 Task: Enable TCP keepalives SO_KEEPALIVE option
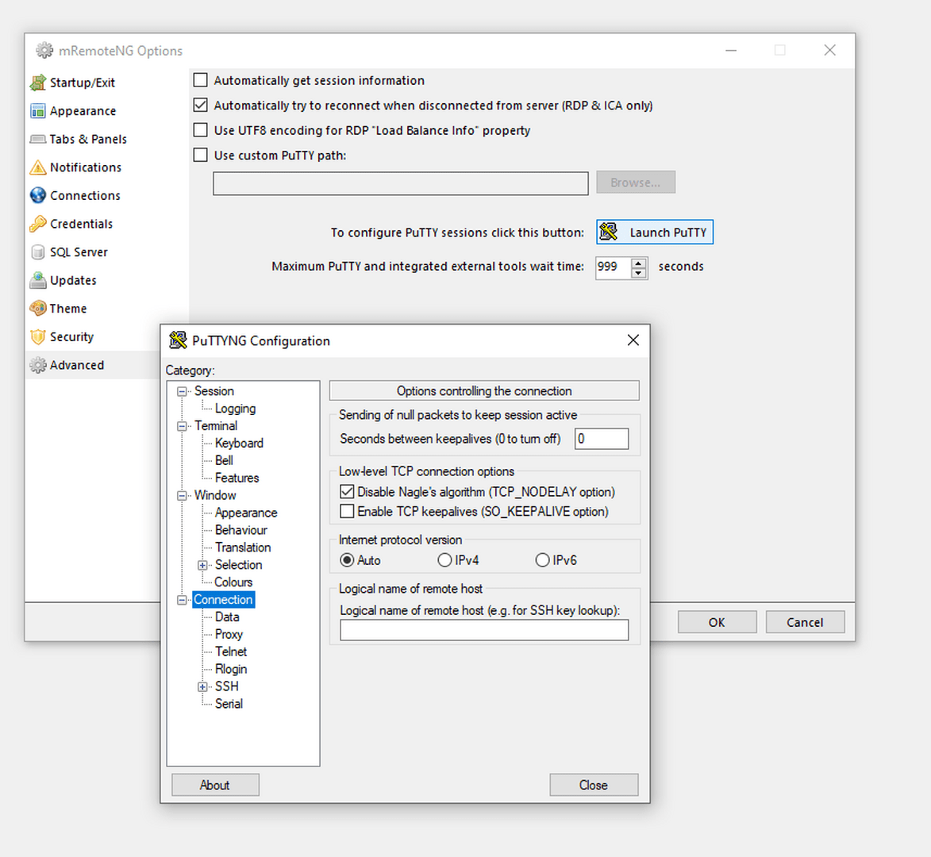347,511
